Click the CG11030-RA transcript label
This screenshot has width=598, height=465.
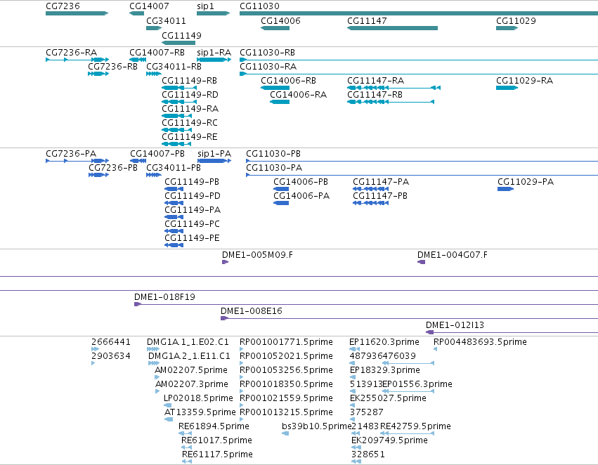click(268, 67)
